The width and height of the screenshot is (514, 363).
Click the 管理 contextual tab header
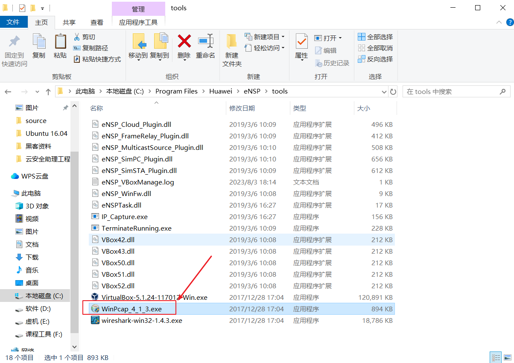pos(138,9)
